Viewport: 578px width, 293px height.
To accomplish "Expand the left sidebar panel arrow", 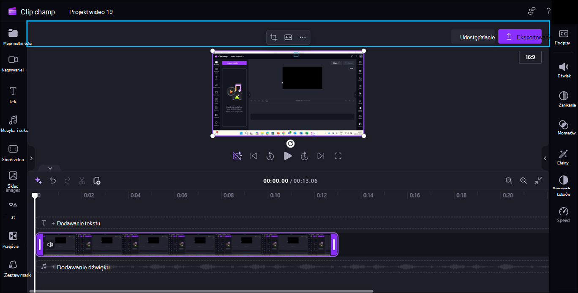I will point(31,158).
